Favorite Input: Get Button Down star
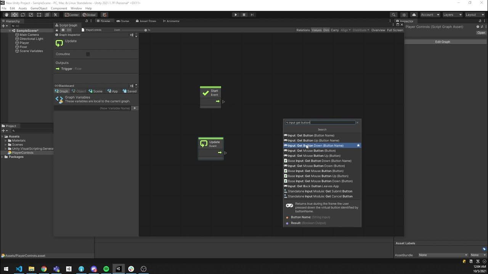 pyautogui.click(x=358, y=145)
